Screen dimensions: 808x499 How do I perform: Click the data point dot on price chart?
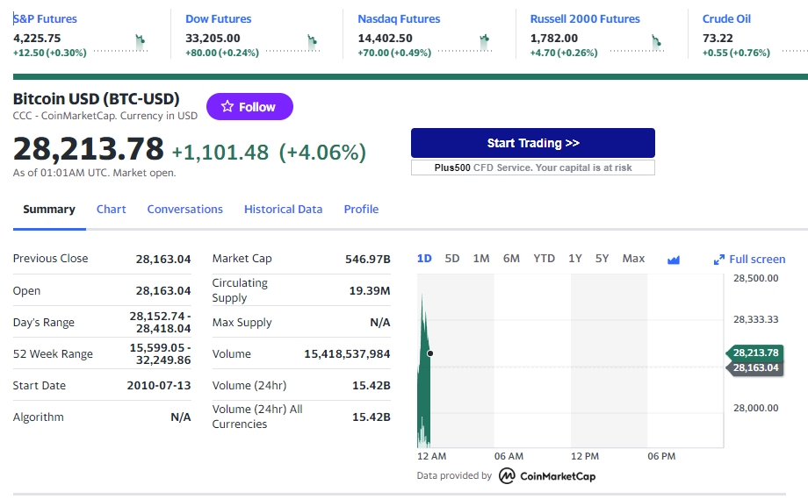tap(430, 353)
